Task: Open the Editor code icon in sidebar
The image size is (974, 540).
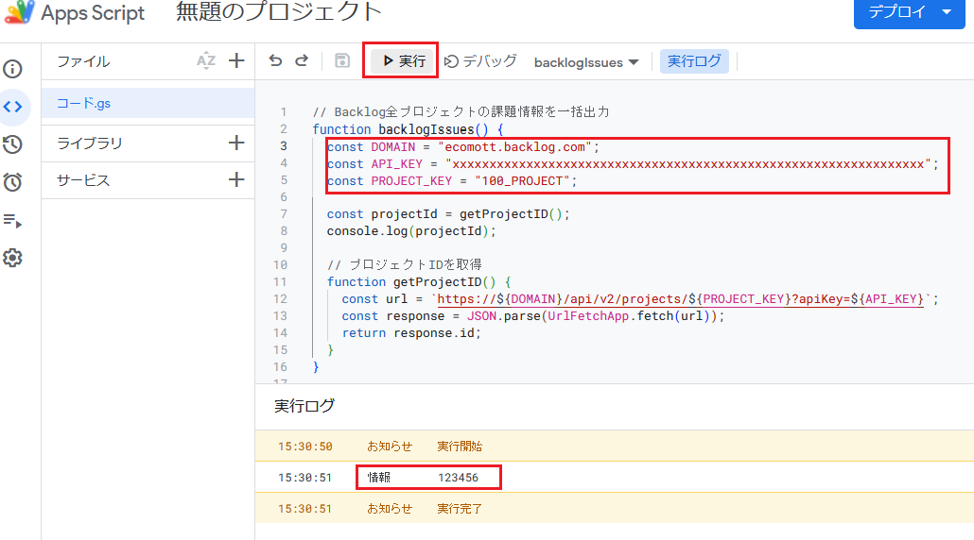Action: 12,107
